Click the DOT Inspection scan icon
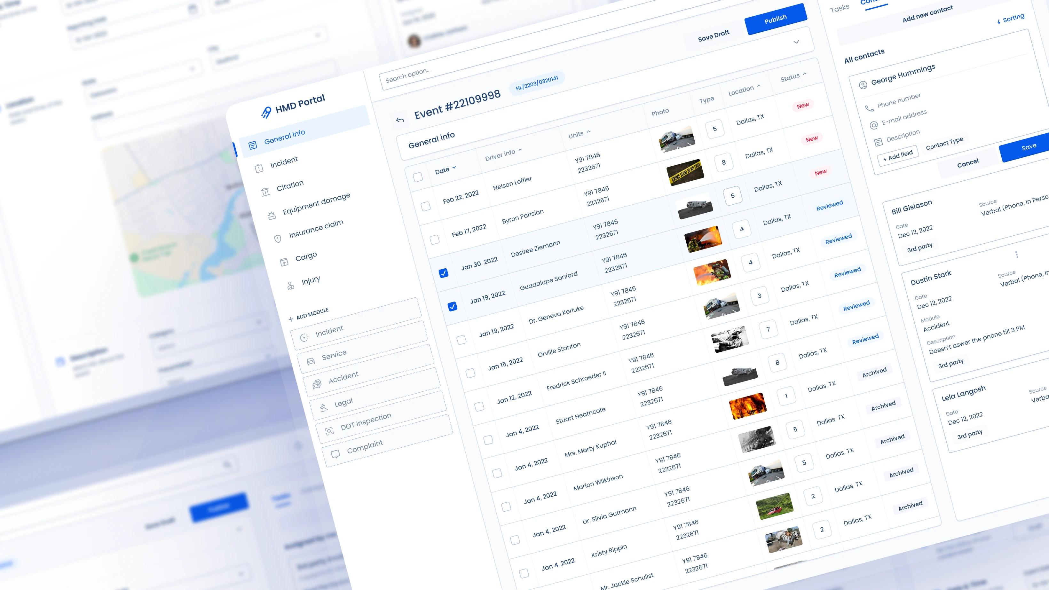1049x590 pixels. pyautogui.click(x=329, y=431)
